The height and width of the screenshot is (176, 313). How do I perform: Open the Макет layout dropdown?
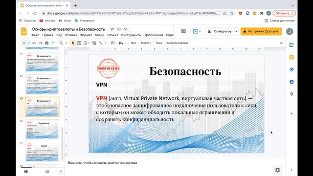pos(146,43)
